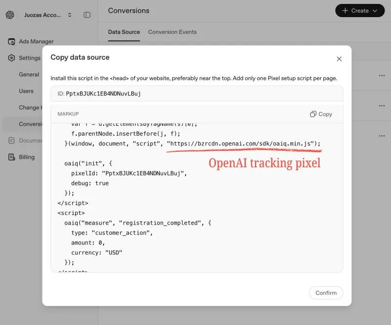Click the copy icon beside Copy
This screenshot has width=391, height=325.
[x=313, y=114]
